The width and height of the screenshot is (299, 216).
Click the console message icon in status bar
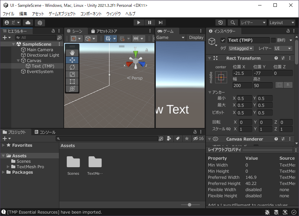coord(4,212)
